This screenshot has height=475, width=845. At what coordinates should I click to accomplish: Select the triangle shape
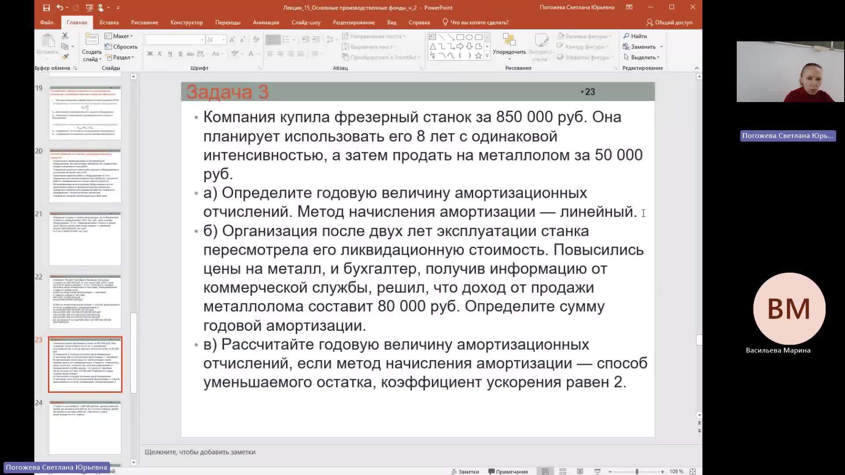click(433, 46)
